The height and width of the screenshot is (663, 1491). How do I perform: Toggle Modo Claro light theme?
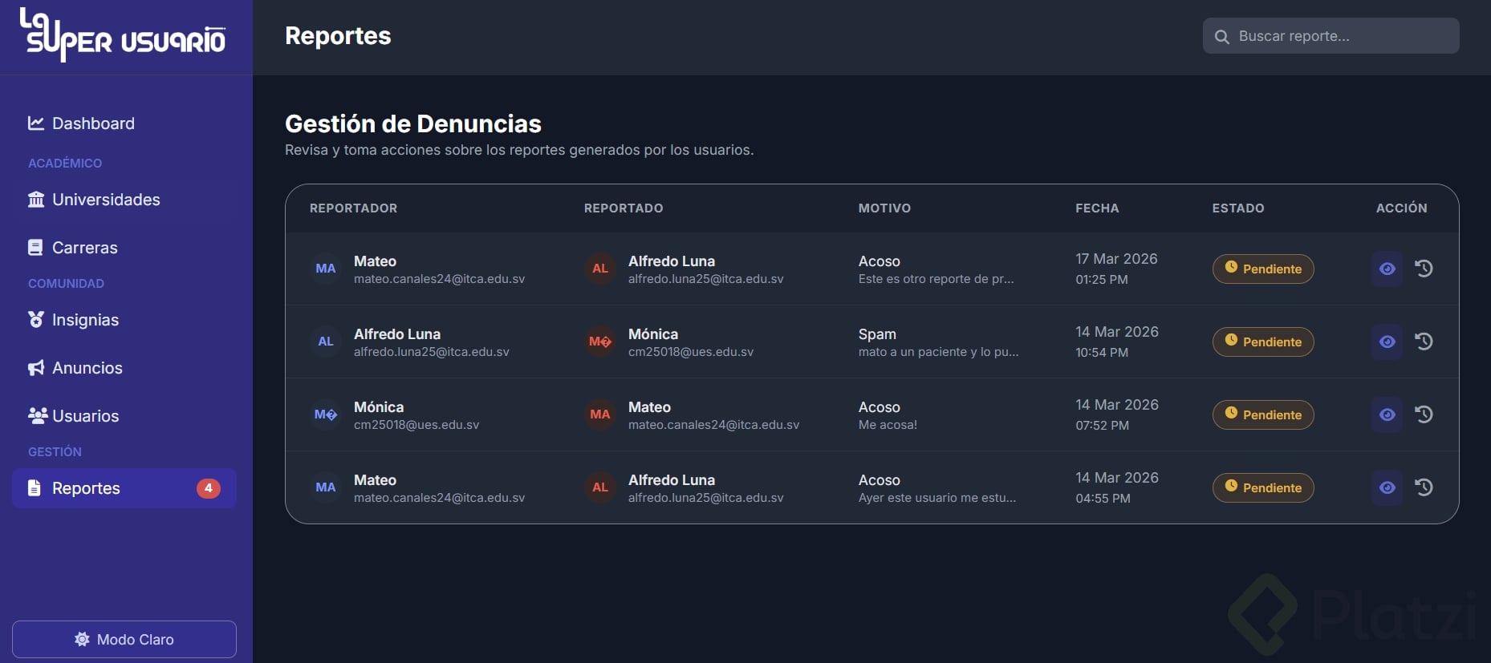tap(124, 639)
